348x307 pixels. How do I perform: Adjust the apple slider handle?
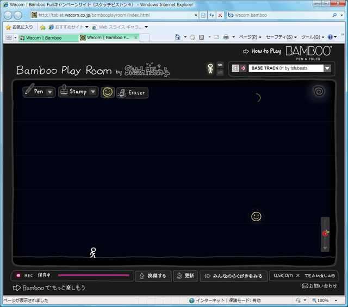pos(325,233)
